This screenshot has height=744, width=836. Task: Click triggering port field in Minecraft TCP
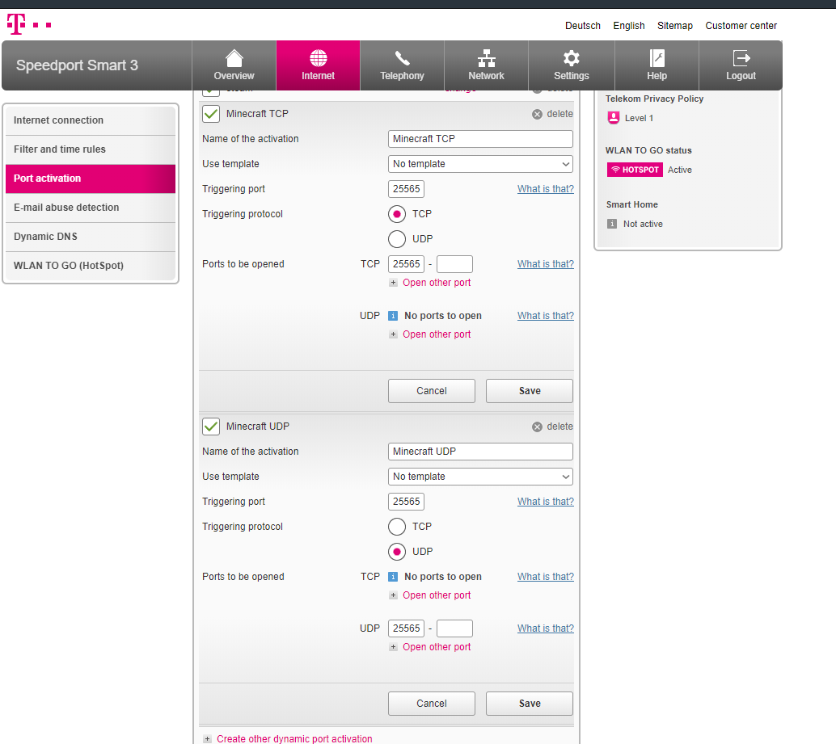406,189
